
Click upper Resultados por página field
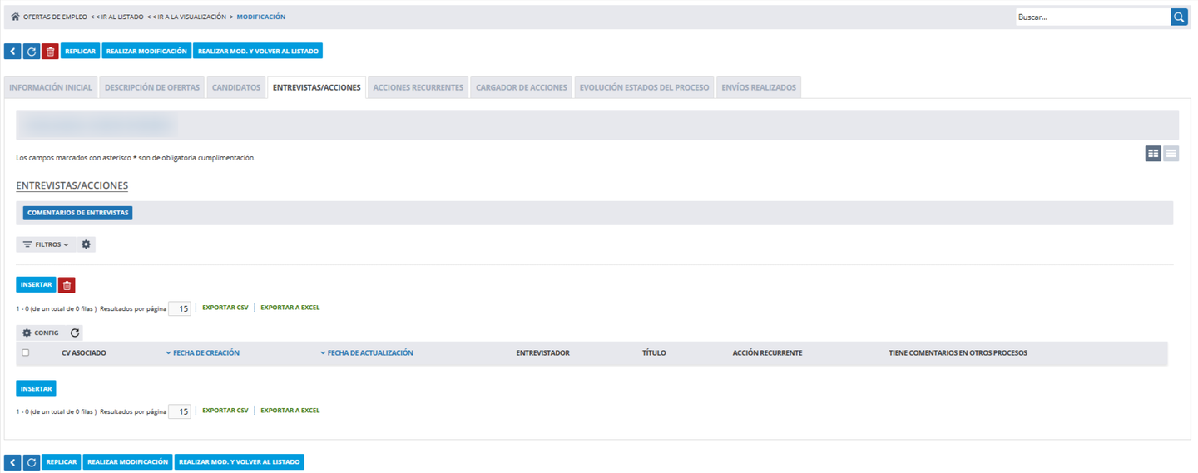180,308
